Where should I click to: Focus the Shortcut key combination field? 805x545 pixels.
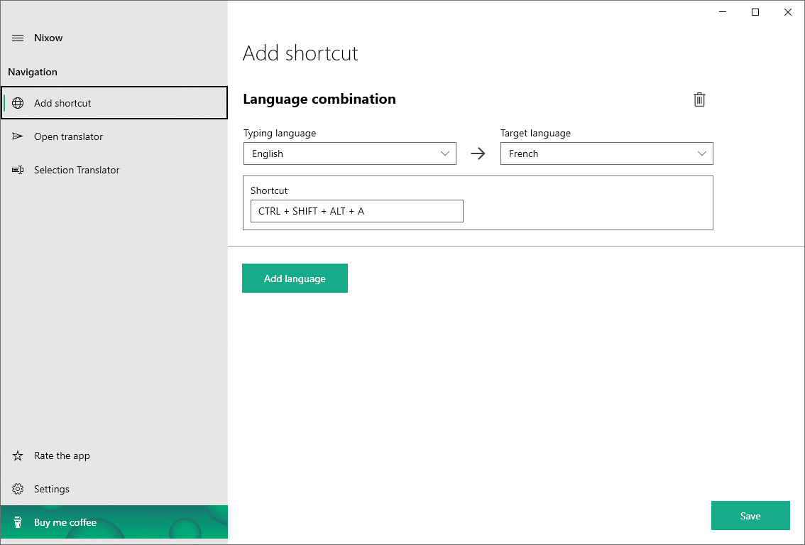tap(356, 211)
